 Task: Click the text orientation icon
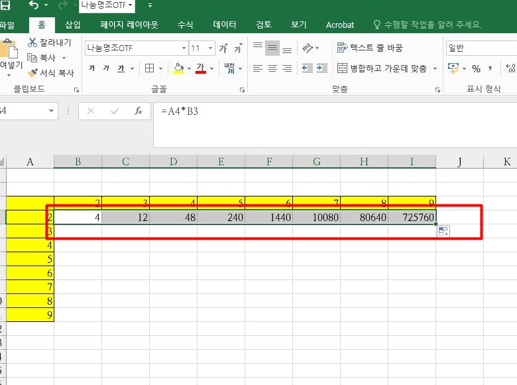click(308, 48)
